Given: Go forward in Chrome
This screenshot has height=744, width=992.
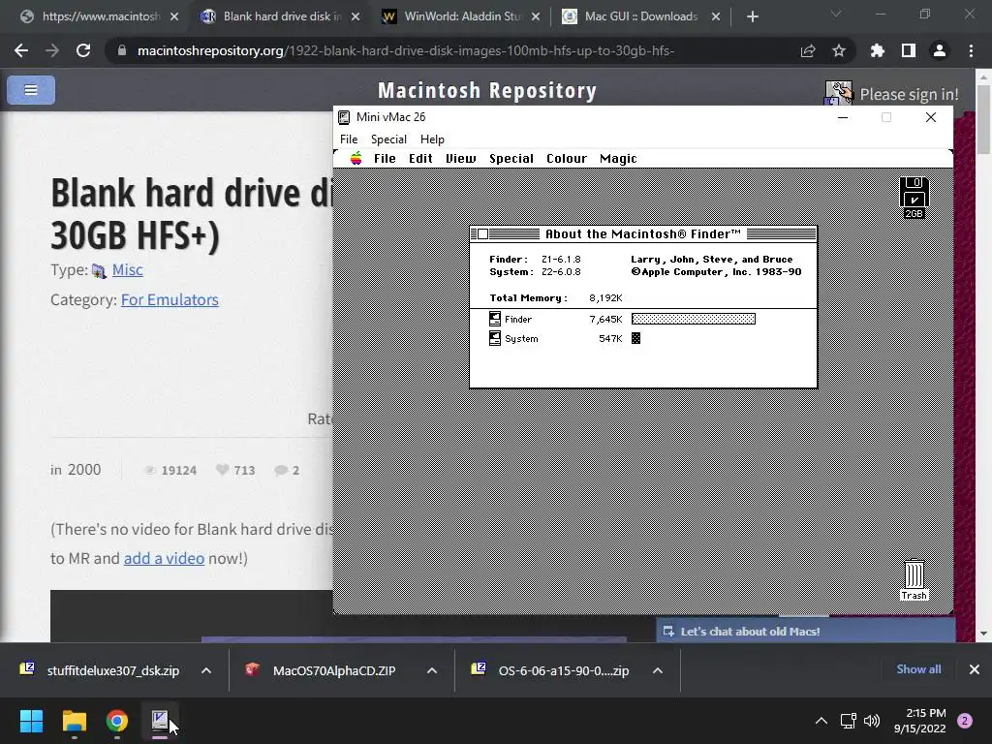Looking at the screenshot, I should tap(52, 50).
